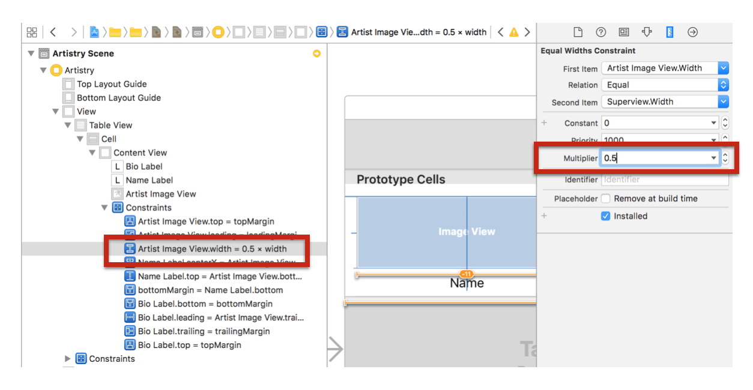Collapse the Table View tree node
The height and width of the screenshot is (390, 753).
tap(68, 125)
